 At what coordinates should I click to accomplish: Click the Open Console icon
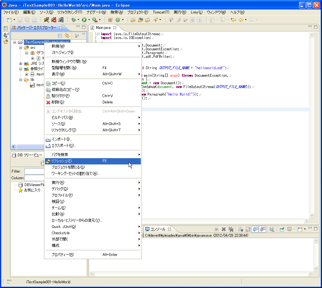pos(300,229)
